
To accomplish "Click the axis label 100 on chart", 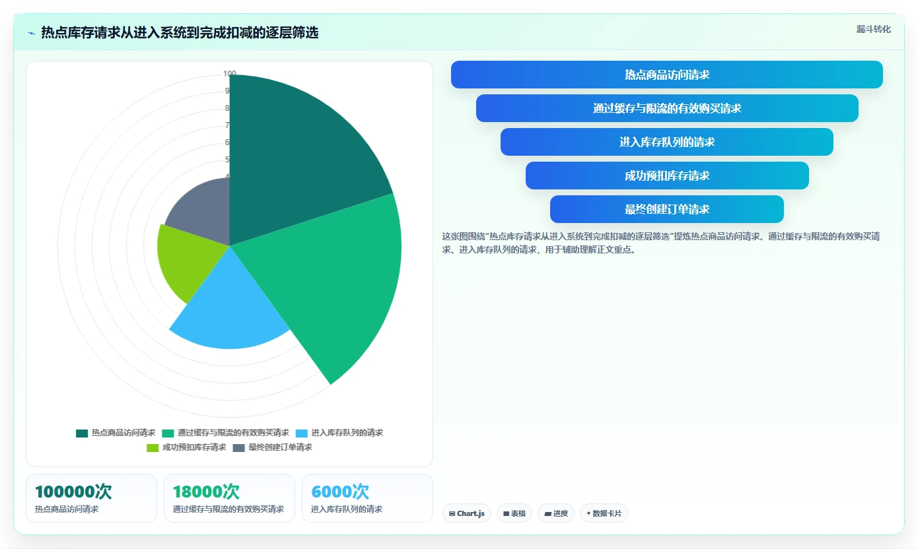I will [x=229, y=74].
